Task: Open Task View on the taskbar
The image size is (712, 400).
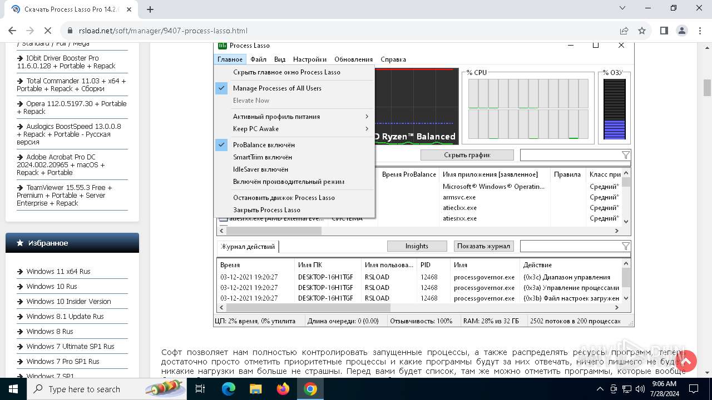Action: coord(200,389)
